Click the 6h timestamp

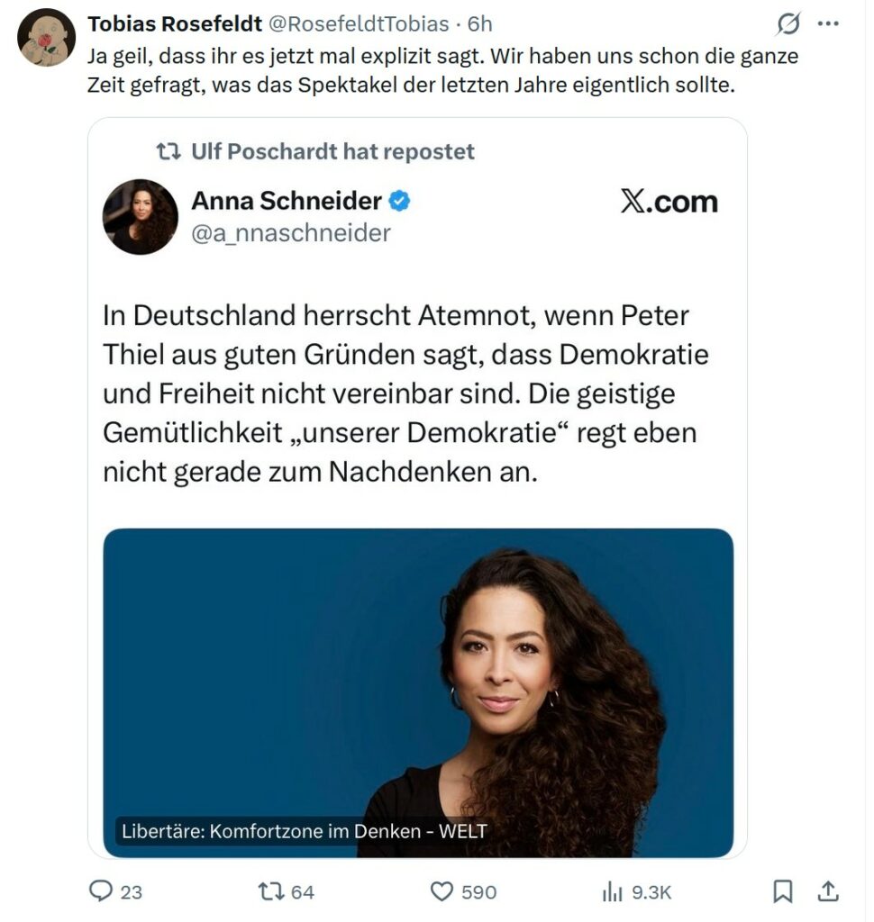point(479,24)
